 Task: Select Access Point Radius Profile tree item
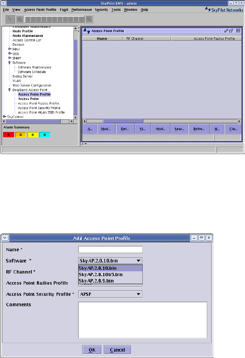pyautogui.click(x=38, y=104)
